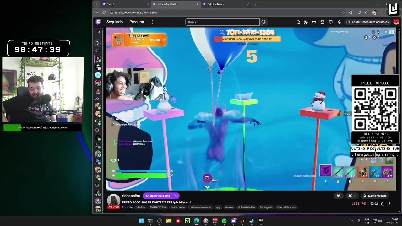Viewport: 402px width, 226px height.
Task: Open Spotify from the taskbar
Action: (x=224, y=221)
